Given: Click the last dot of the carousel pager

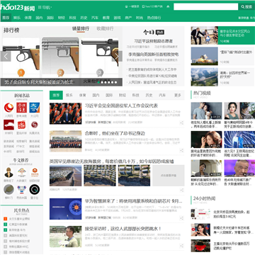Looking at the screenshot, I should click(x=115, y=82).
